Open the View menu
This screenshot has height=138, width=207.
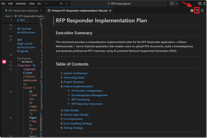pyautogui.click(x=32, y=4)
